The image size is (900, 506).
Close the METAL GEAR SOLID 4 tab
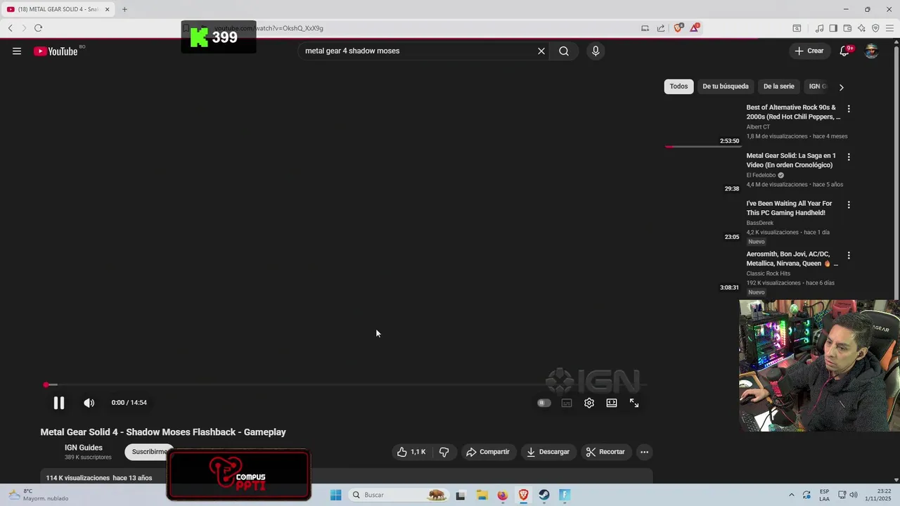tap(108, 9)
